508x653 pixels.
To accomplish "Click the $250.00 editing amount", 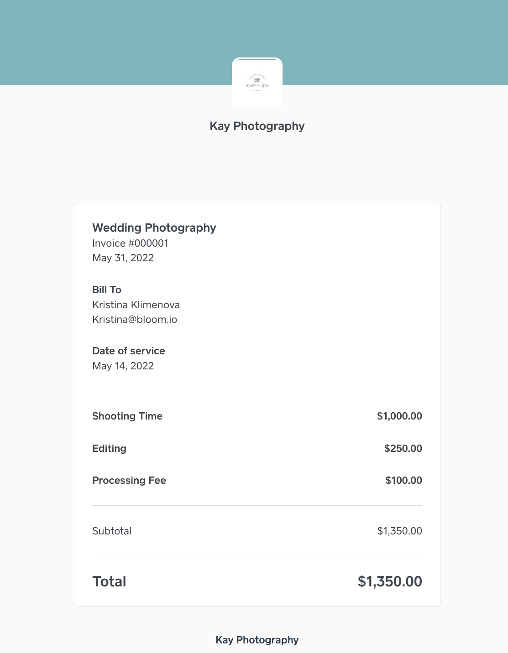I will tap(403, 448).
